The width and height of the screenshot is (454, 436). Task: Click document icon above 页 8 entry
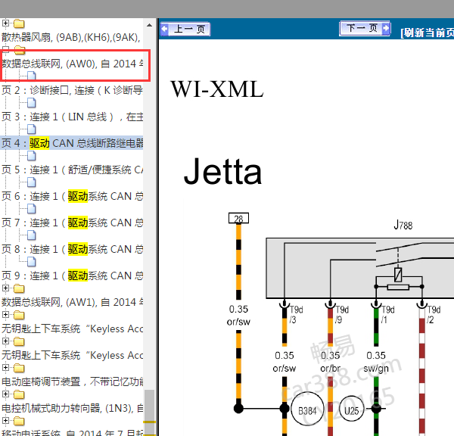click(32, 235)
